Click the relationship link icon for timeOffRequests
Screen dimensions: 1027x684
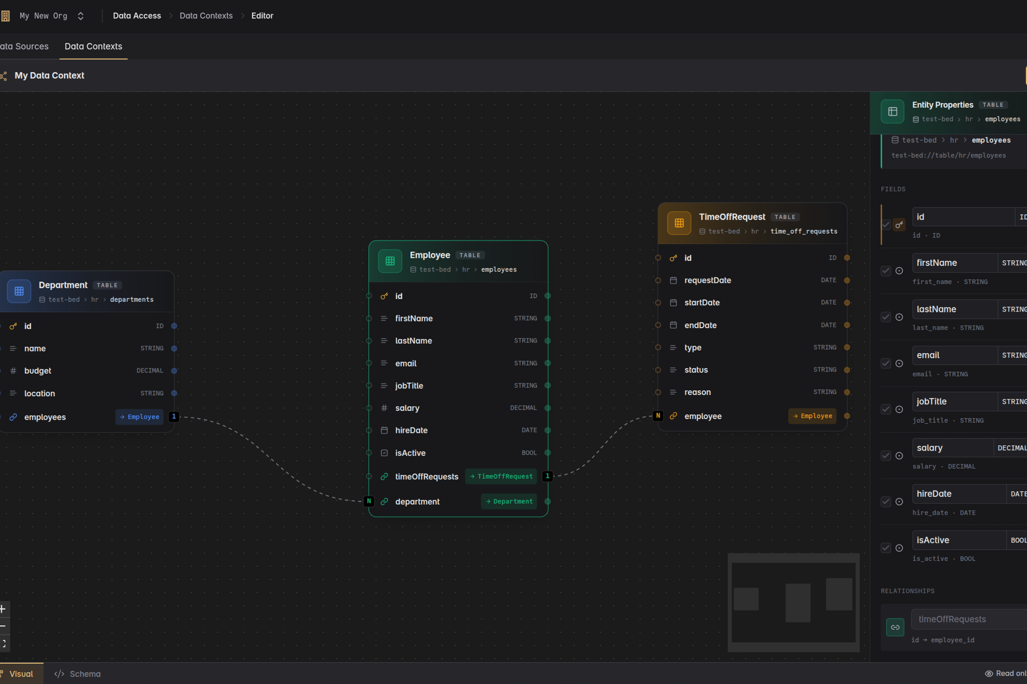tap(895, 627)
